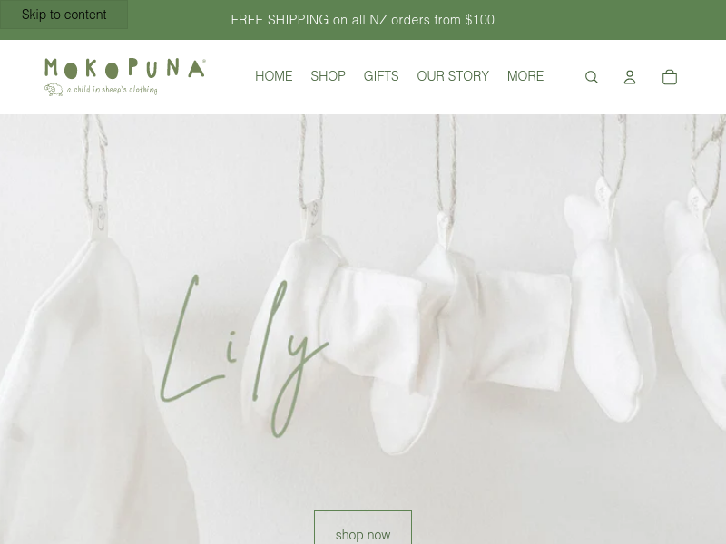Open the OUR STORY page
Viewport: 726px width, 544px height.
(x=453, y=76)
